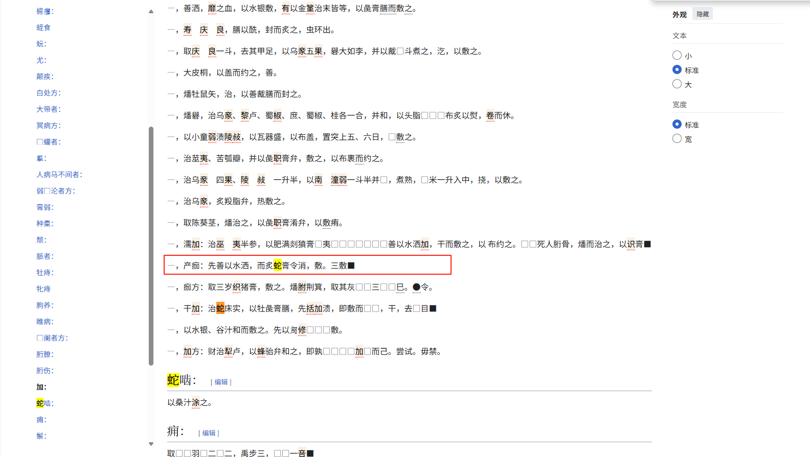The height and width of the screenshot is (457, 810).
Task: Jump to the 蛇啮 section in the contents
Action: [x=45, y=403]
